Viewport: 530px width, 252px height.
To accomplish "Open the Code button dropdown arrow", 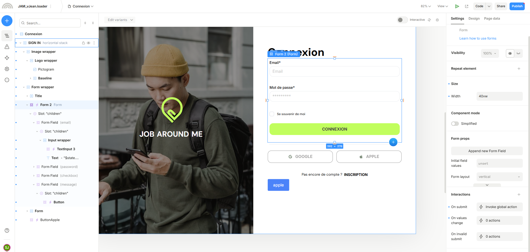I will pos(489,6).
